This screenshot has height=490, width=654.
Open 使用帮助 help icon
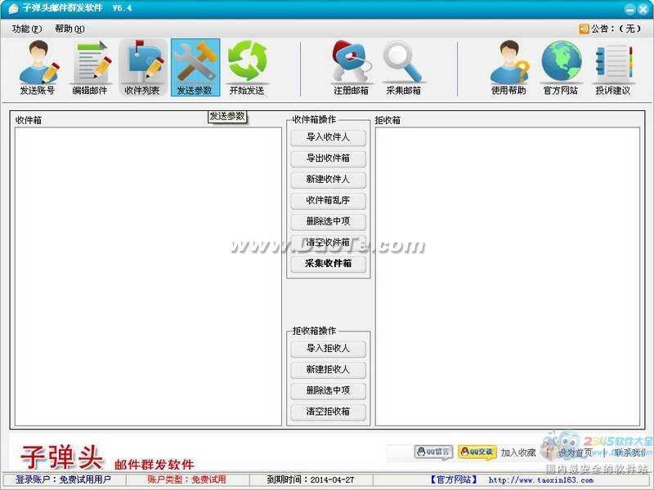[508, 68]
